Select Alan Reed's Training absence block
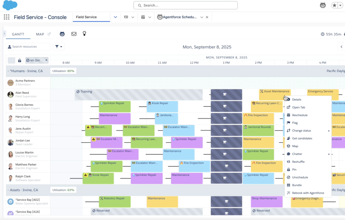This screenshot has height=220, width=345. [x=138, y=95]
